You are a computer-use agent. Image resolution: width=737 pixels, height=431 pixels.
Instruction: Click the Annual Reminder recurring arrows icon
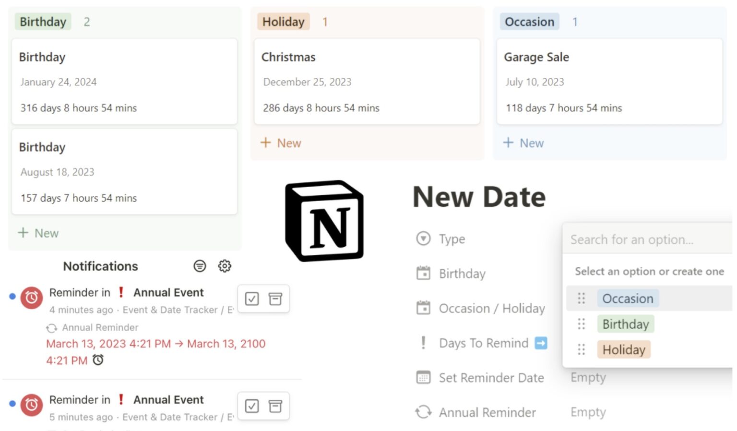tap(423, 412)
